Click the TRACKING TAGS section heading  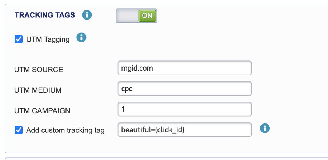[45, 15]
